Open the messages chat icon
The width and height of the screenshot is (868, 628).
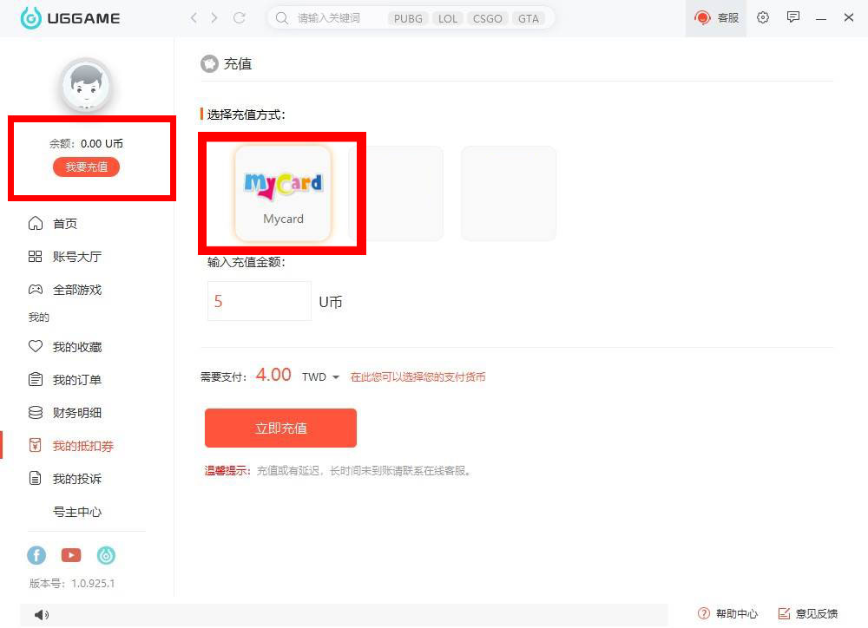click(x=793, y=17)
